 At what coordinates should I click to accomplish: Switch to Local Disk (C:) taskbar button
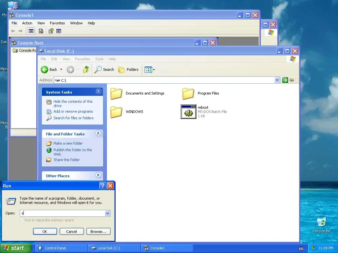[x=114, y=248]
